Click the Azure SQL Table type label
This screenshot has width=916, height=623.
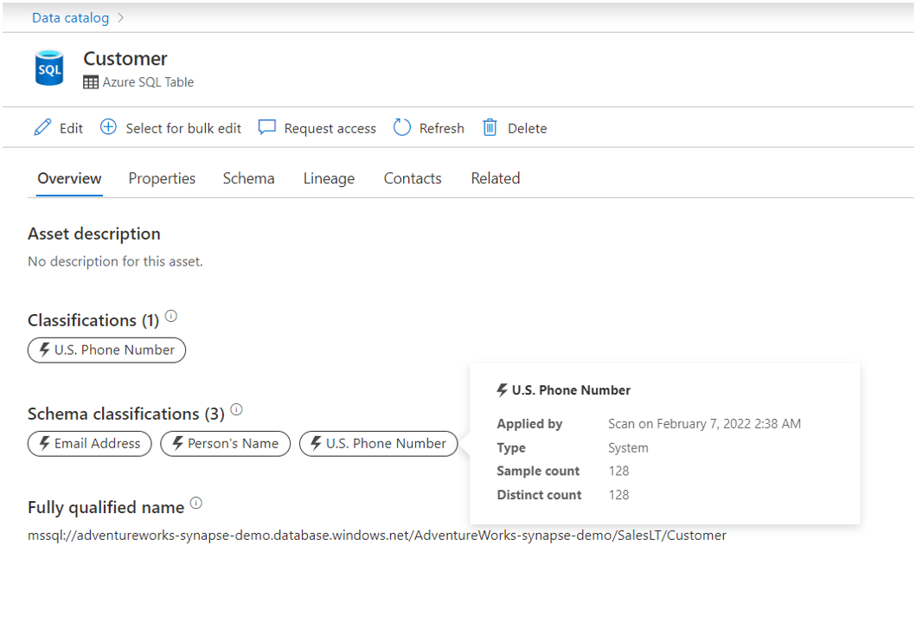(x=149, y=82)
